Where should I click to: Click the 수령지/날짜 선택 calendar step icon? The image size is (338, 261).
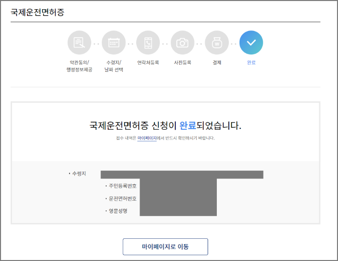pyautogui.click(x=113, y=42)
